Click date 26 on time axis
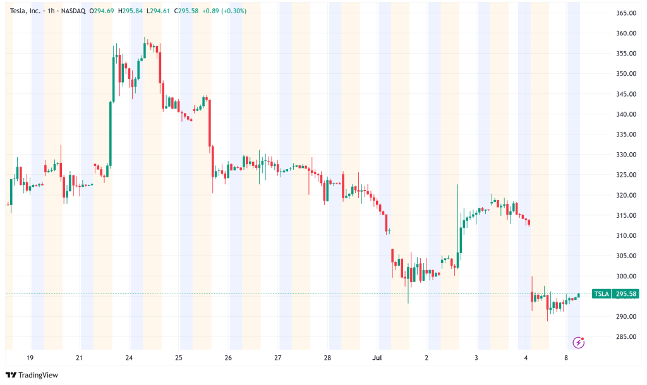Screen dimensions: 647x385 pyautogui.click(x=228, y=358)
